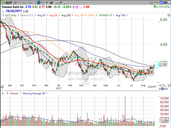Select arithmetic scale A

(160, 89)
